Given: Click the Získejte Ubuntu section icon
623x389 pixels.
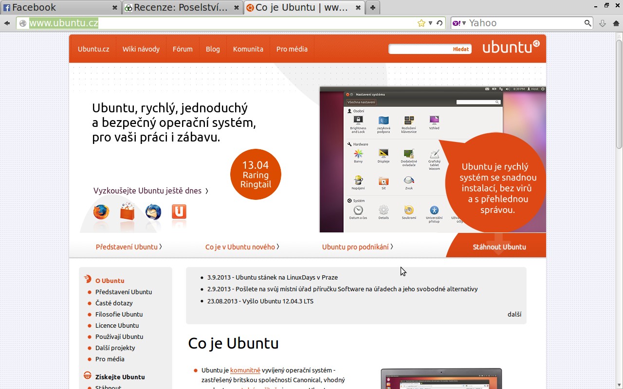Looking at the screenshot, I should coord(88,376).
